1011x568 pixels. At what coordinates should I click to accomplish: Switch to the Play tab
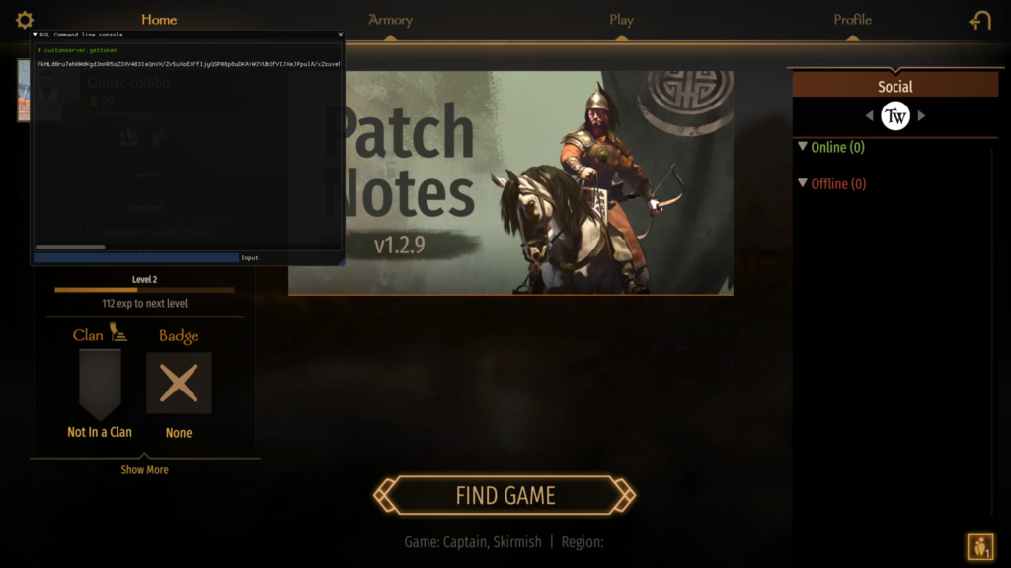(622, 20)
